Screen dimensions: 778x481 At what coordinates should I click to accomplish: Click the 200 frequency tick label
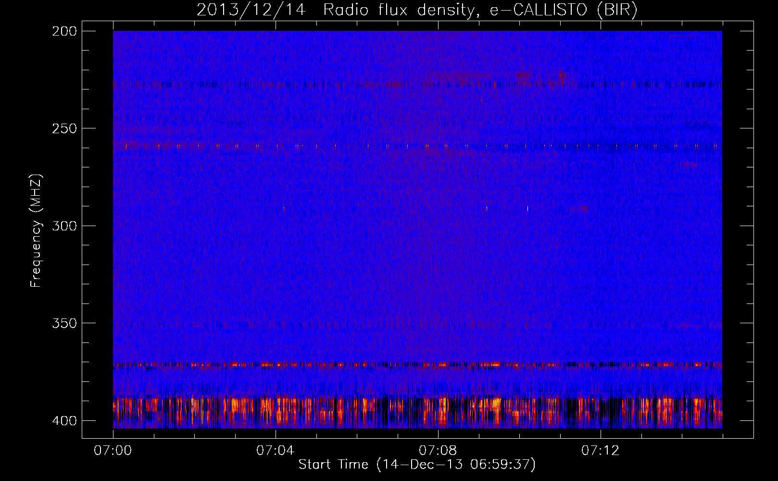64,31
